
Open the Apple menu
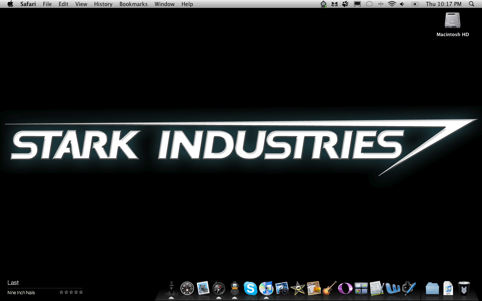tap(10, 4)
